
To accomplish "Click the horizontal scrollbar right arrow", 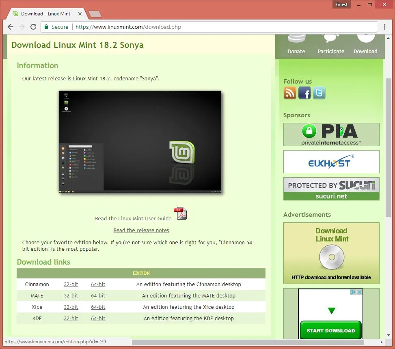I will point(381,342).
